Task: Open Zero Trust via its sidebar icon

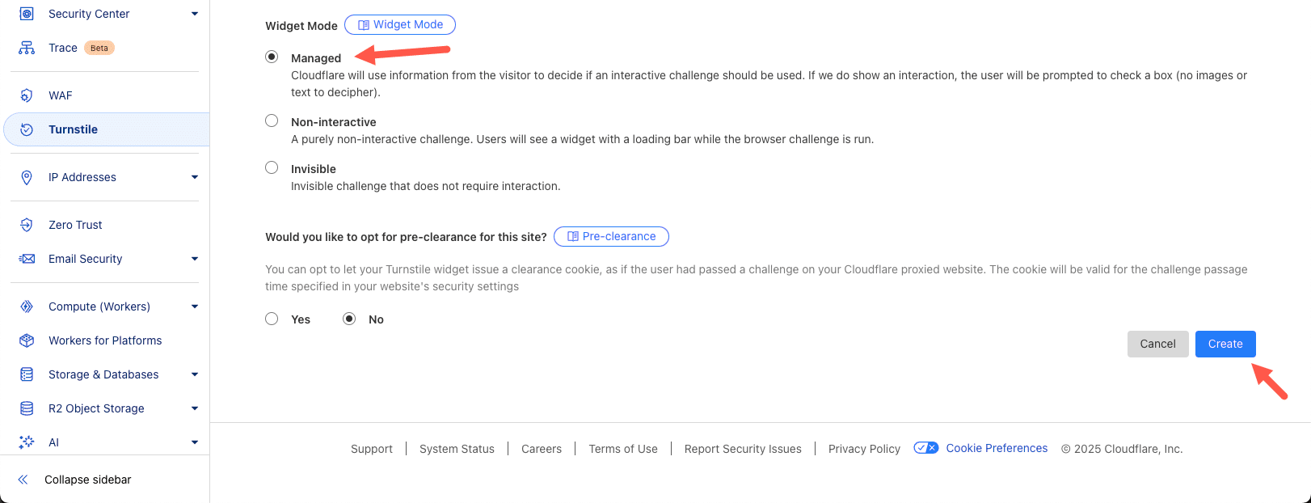Action: pyautogui.click(x=27, y=224)
